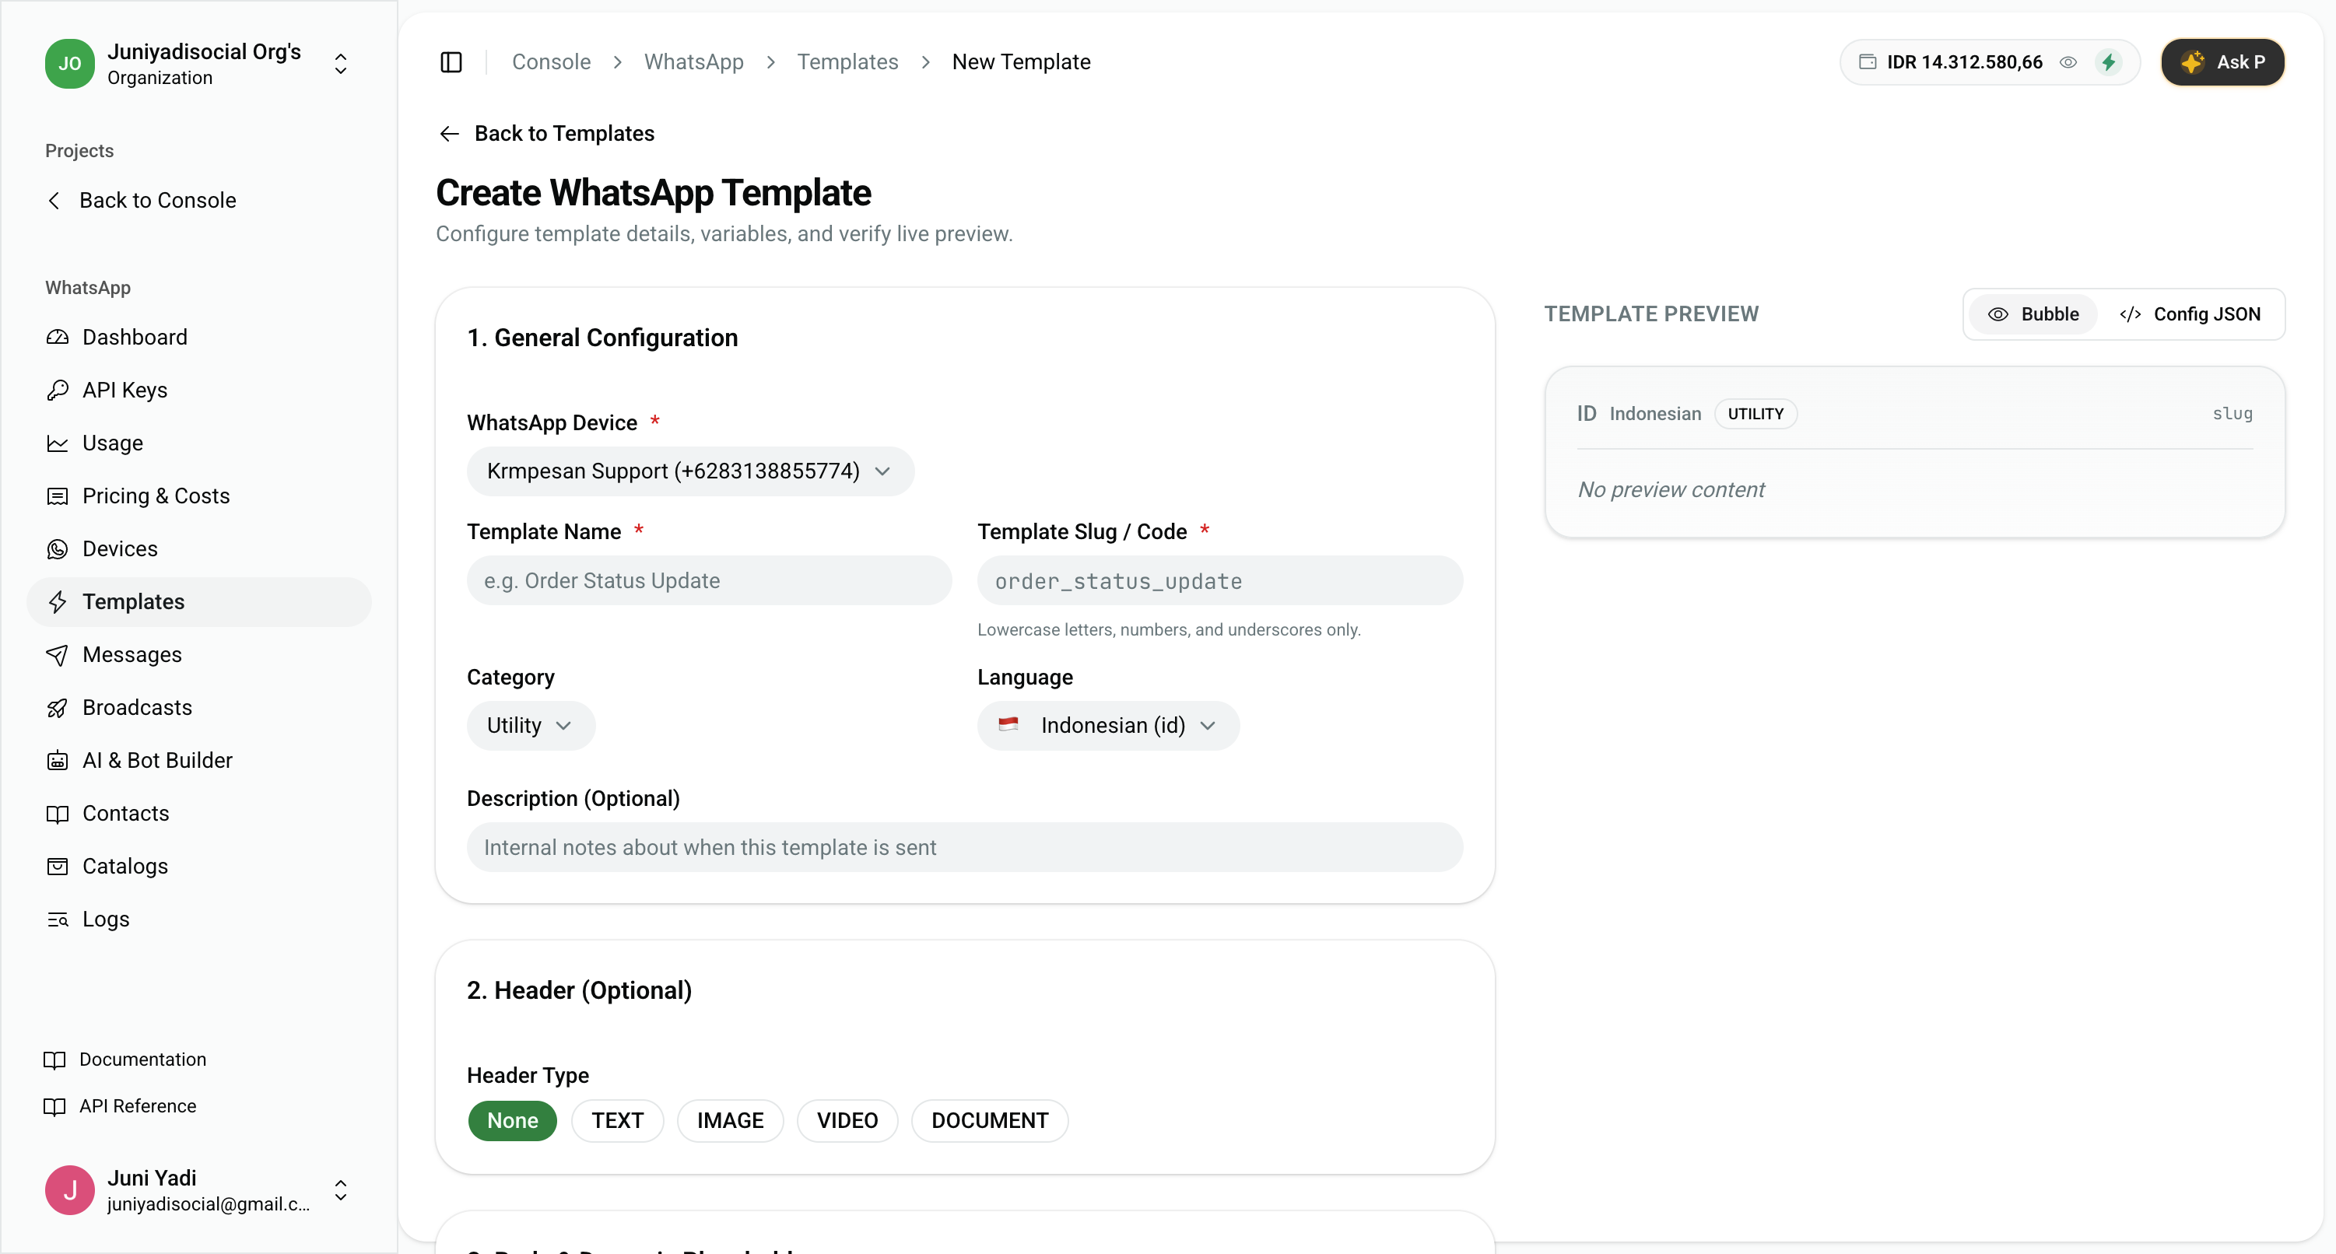Screen dimensions: 2336x1254
Task: Click the New Template breadcrumb text
Action: click(1020, 61)
